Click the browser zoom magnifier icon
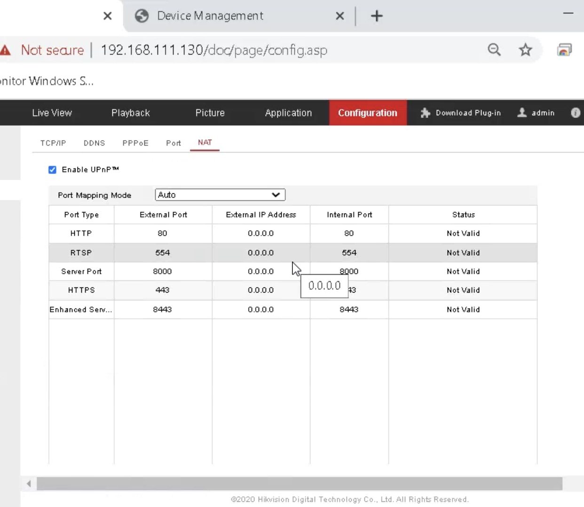Viewport: 584px width, 507px height. 494,49
